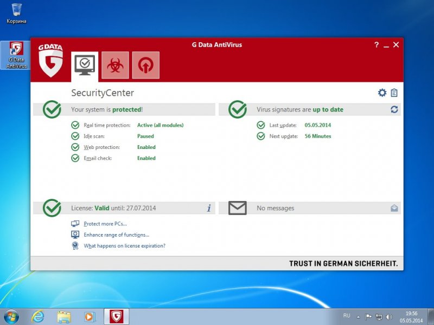Open Windows Explorer from the taskbar

(x=63, y=317)
